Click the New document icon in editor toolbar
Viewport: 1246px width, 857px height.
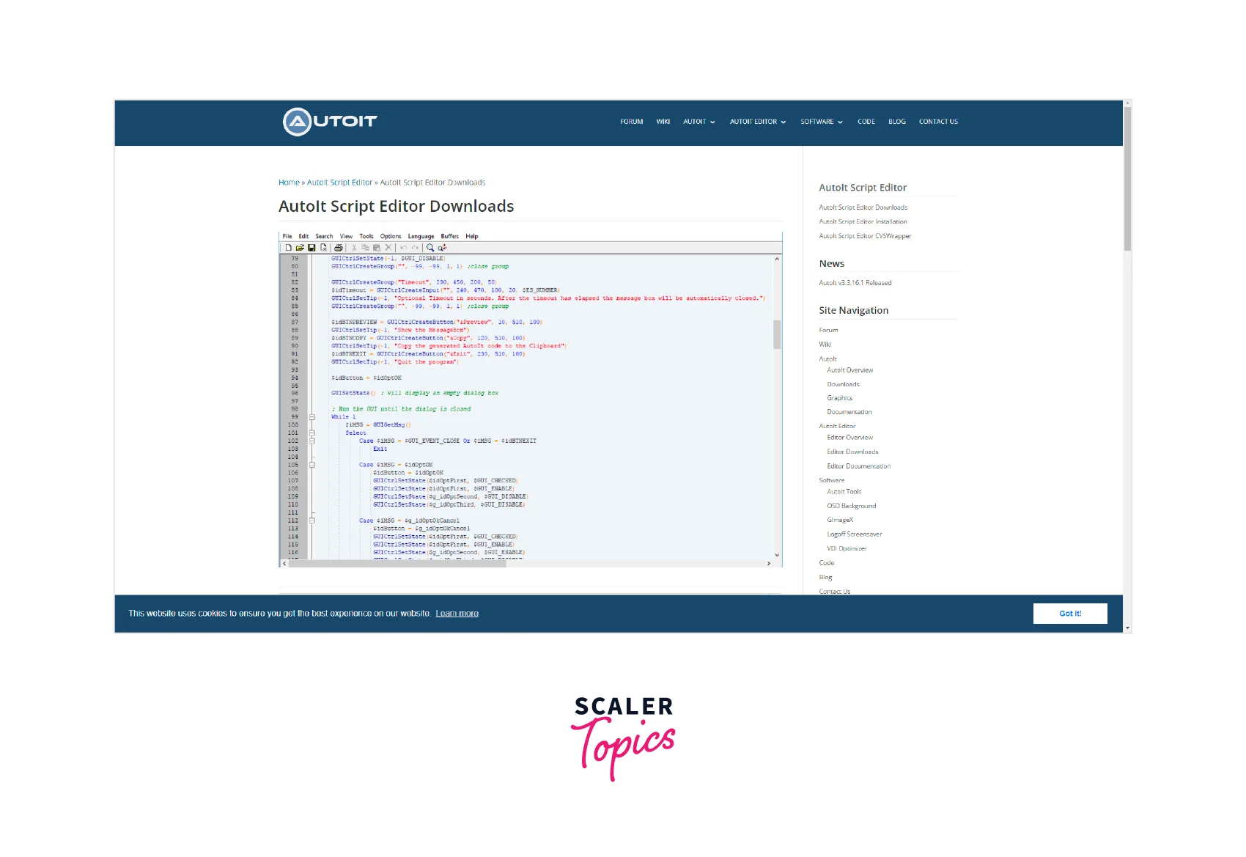point(289,248)
